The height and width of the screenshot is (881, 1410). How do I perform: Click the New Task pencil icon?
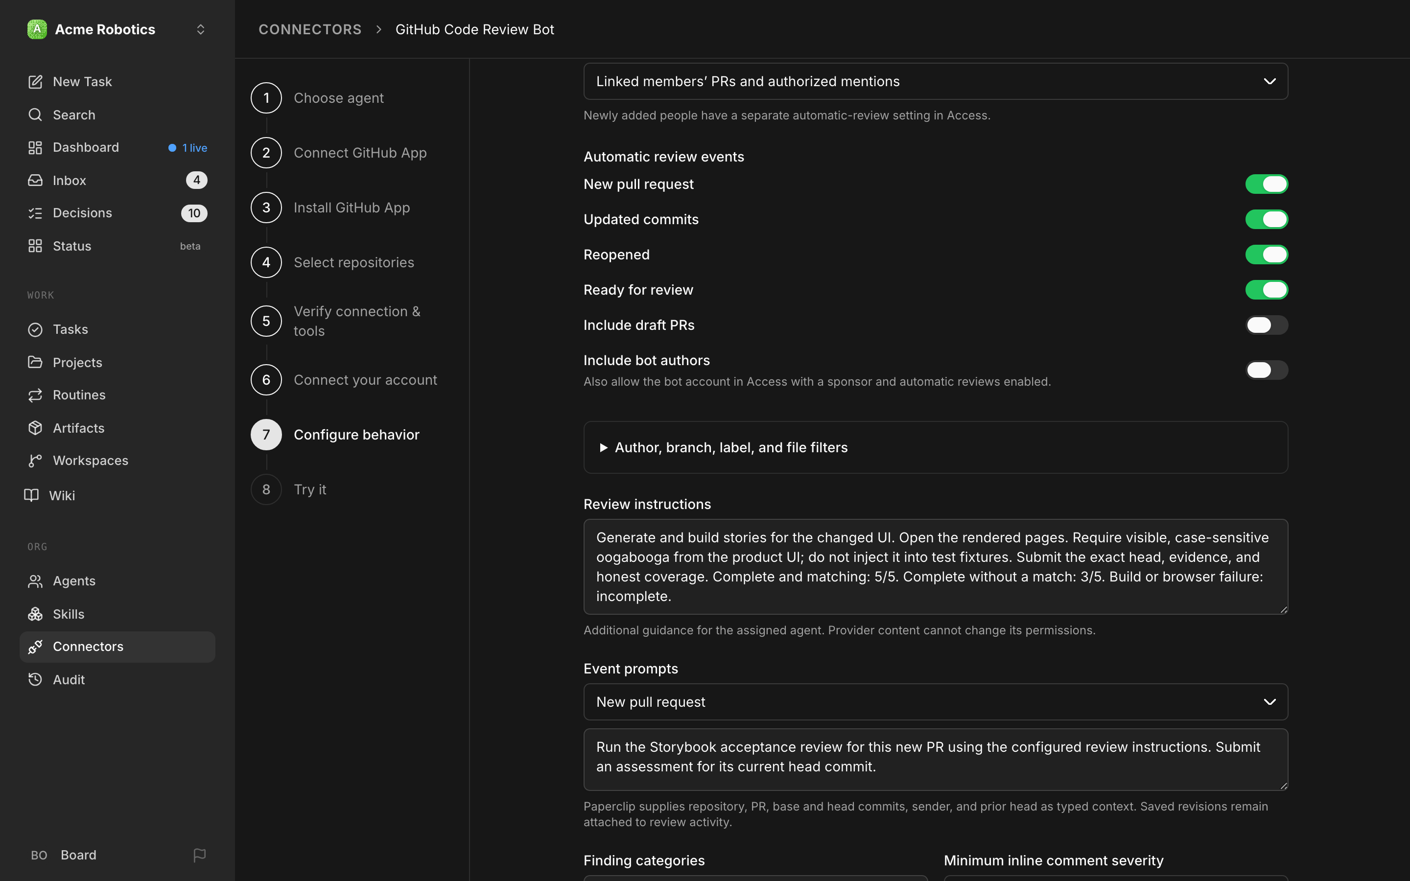click(35, 82)
